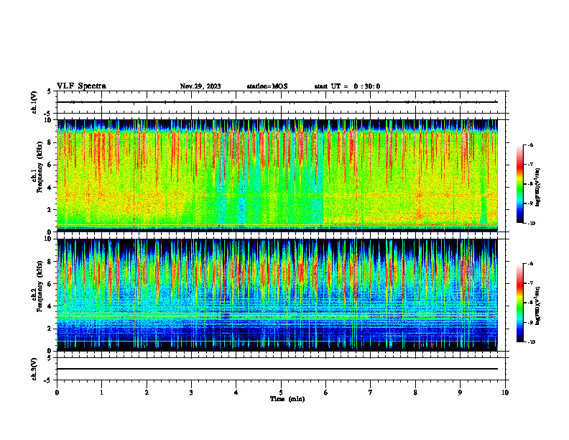Click the 'ch.3(V)' waveform axis label
Image resolution: width=569 pixels, height=440 pixels.
click(34, 369)
